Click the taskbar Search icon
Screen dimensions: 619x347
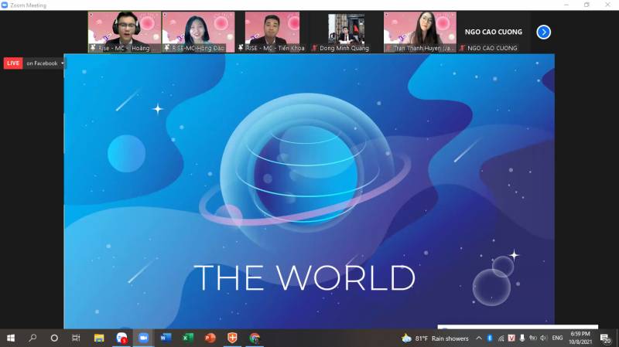(32, 338)
